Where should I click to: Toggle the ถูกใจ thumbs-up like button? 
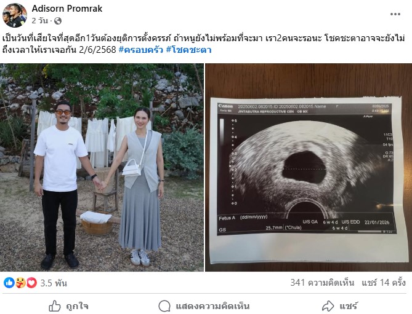point(68,306)
